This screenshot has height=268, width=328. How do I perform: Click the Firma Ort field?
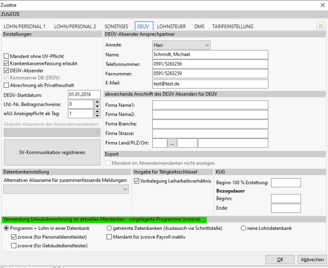coord(233,143)
